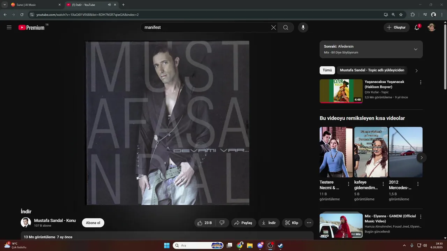Expand the Sonraki: Afedersin queue panel
This screenshot has width=447, height=251.
pyautogui.click(x=416, y=49)
